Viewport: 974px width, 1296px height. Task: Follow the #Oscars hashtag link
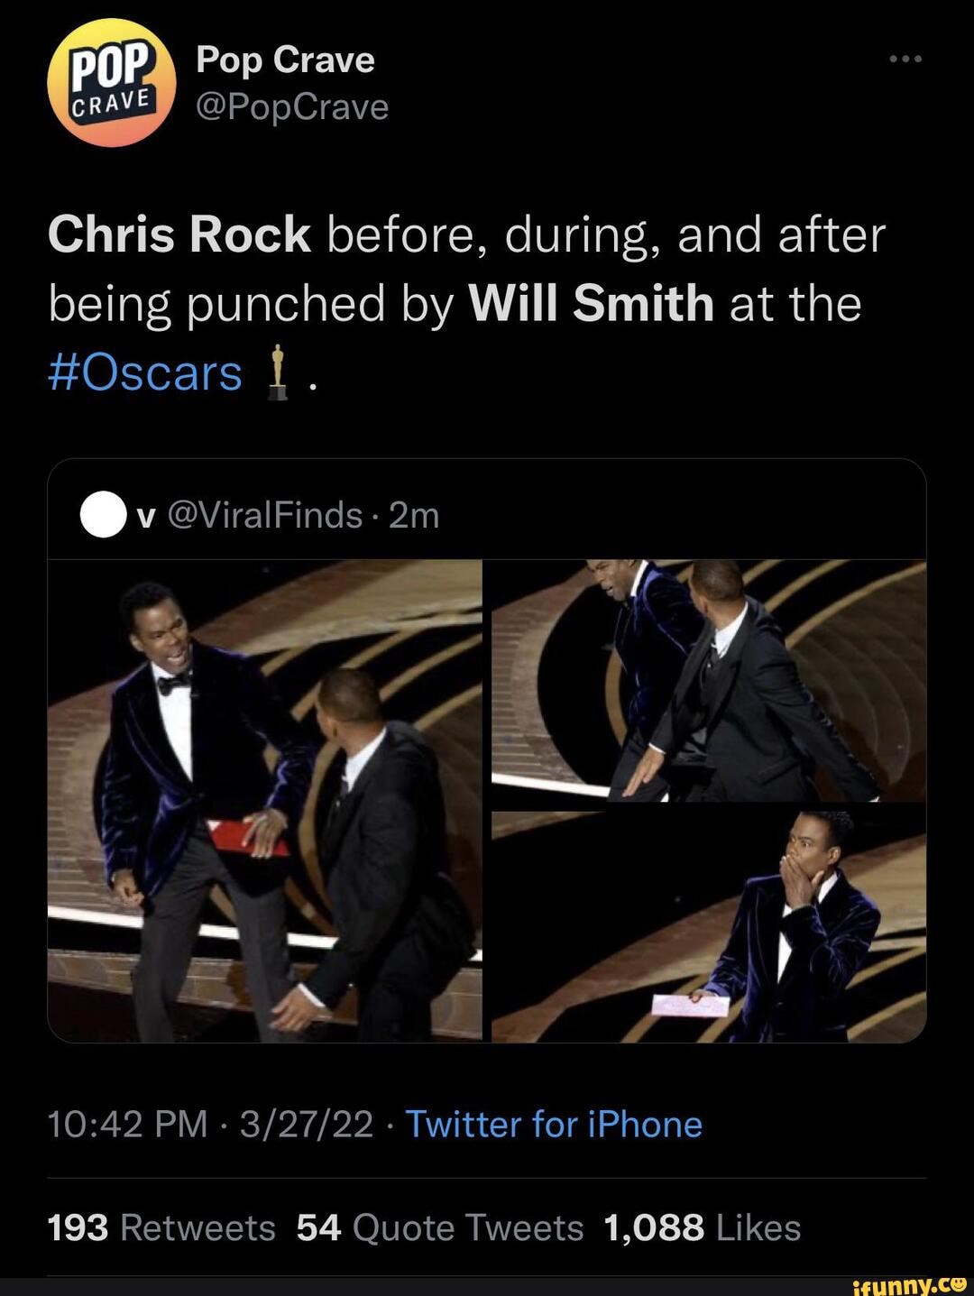click(145, 373)
